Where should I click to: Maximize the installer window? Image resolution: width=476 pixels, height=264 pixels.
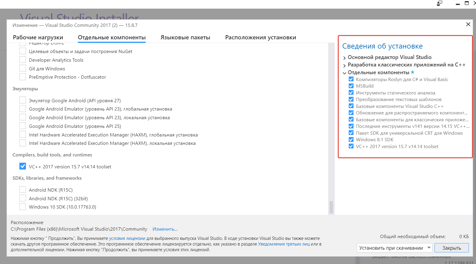(467, 3)
